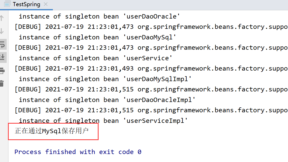Click the text 'userDaoOracle' line
This screenshot has height=162, width=288.
point(99,16)
